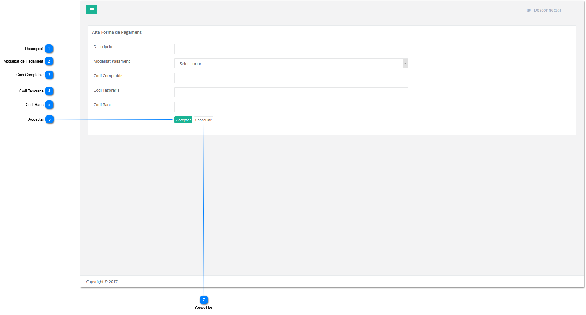Focus the Codi Tesoreria input field
The image size is (586, 315).
pyautogui.click(x=291, y=92)
